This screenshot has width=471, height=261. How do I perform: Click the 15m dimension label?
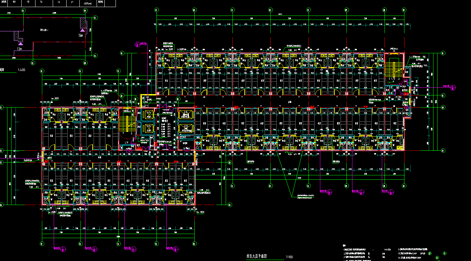pyautogui.click(x=20, y=49)
